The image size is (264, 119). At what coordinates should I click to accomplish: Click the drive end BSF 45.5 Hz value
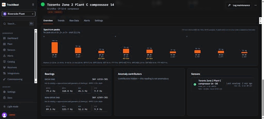coord(83,91)
